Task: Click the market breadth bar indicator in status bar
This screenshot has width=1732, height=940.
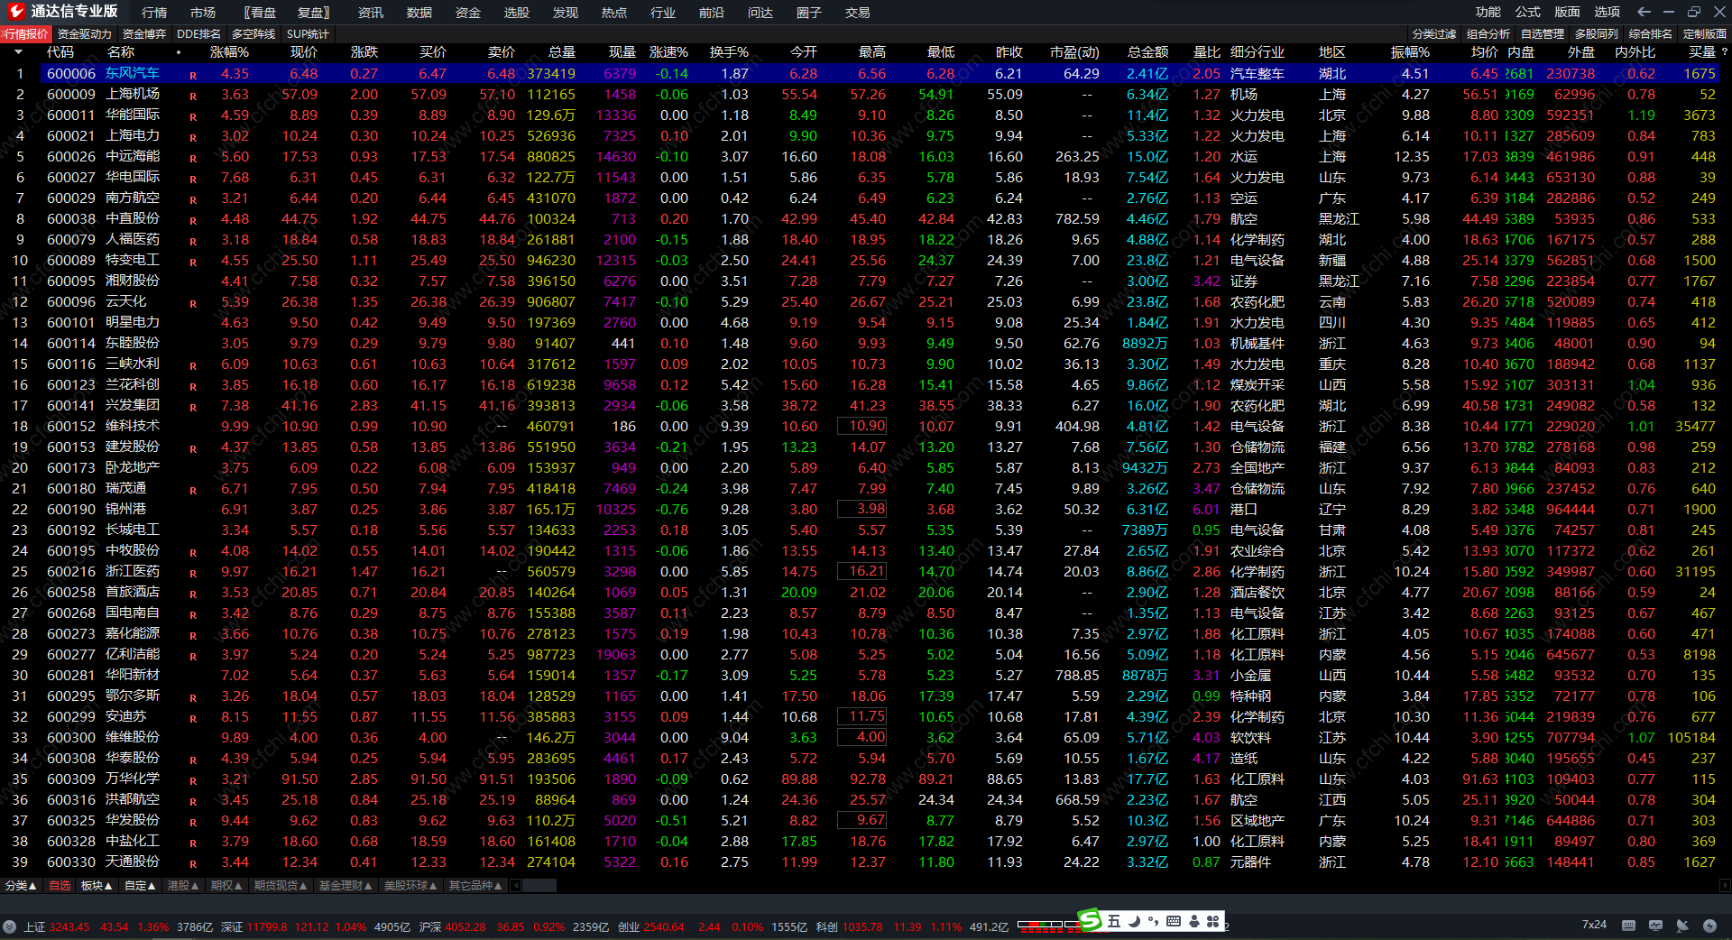Action: click(x=1048, y=926)
